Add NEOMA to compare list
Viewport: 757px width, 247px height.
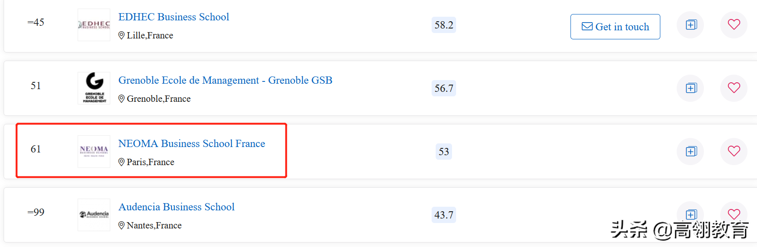(691, 152)
